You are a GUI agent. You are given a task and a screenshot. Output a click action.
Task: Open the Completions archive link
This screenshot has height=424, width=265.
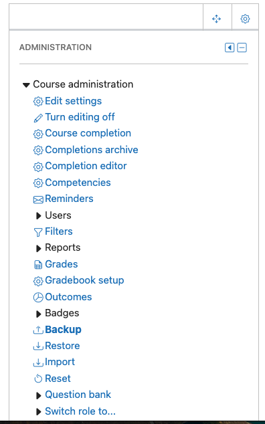[x=92, y=150]
